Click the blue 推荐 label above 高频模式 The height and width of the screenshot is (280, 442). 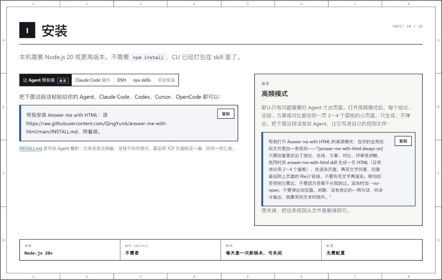tap(265, 84)
